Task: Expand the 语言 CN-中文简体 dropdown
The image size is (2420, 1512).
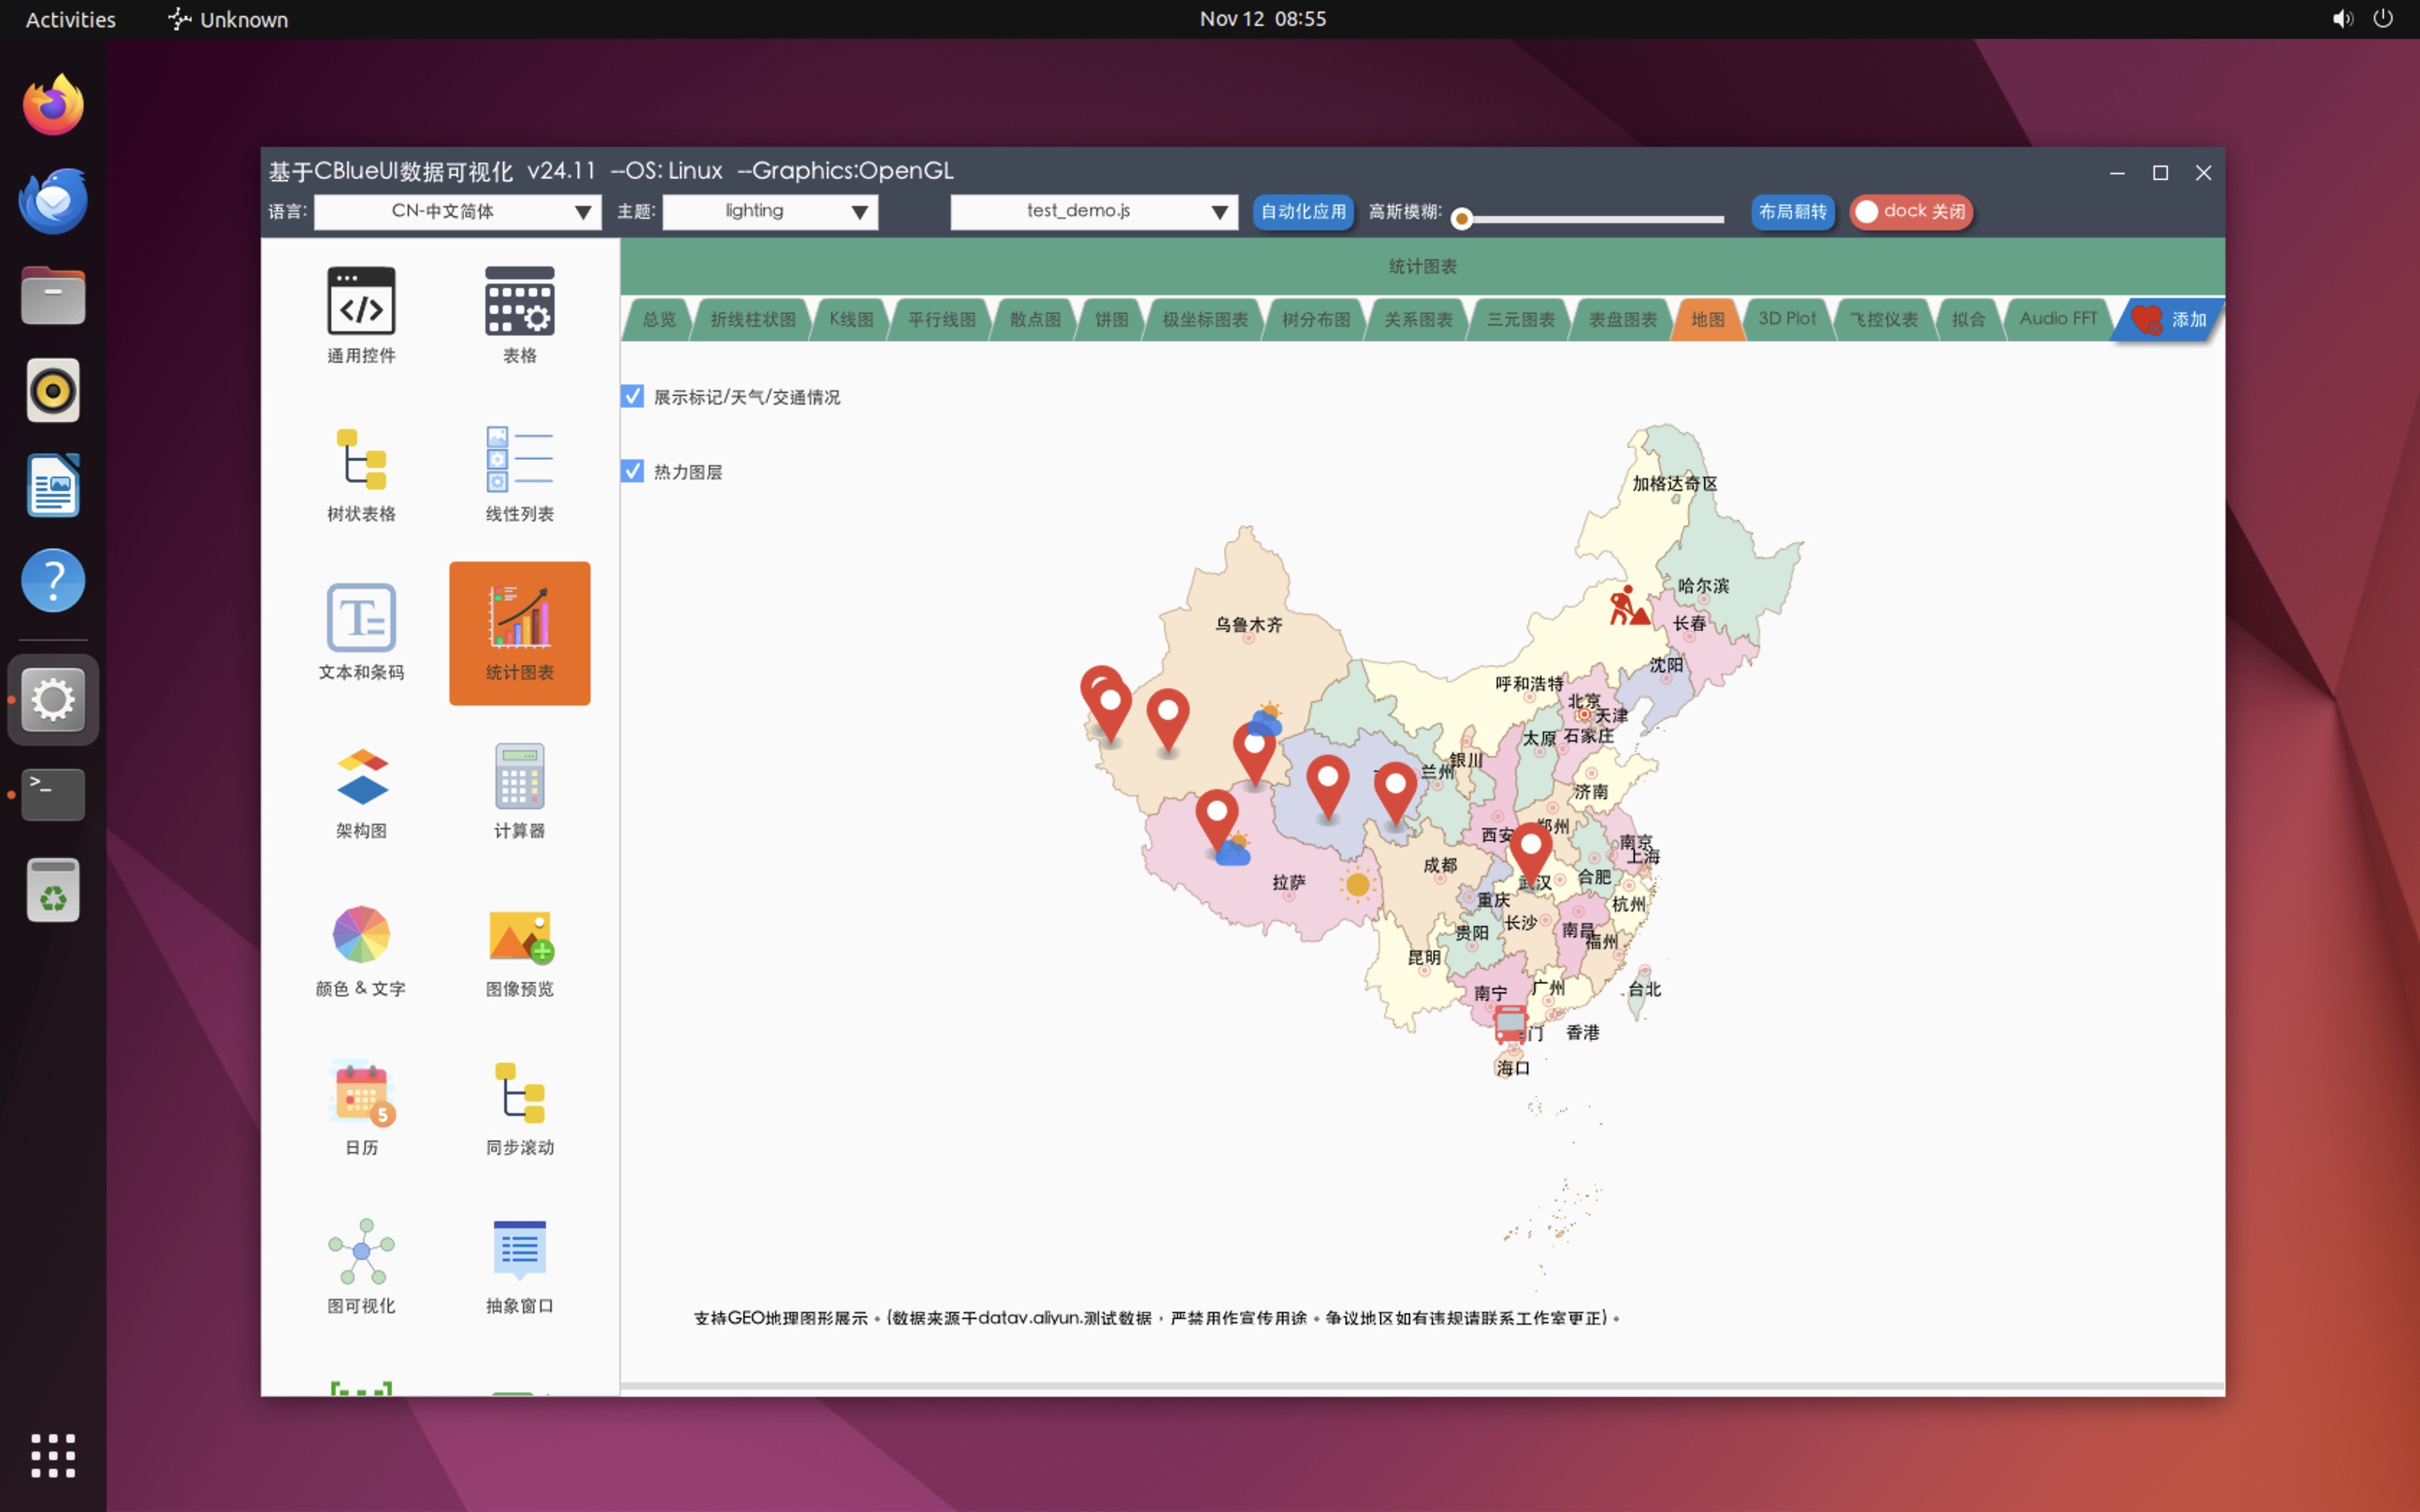Action: pos(458,212)
